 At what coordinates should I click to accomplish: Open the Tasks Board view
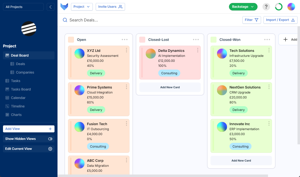point(21,89)
